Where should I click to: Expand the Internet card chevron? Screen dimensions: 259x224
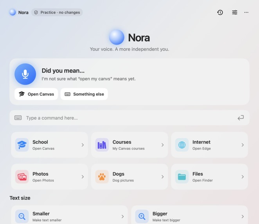[243, 145]
